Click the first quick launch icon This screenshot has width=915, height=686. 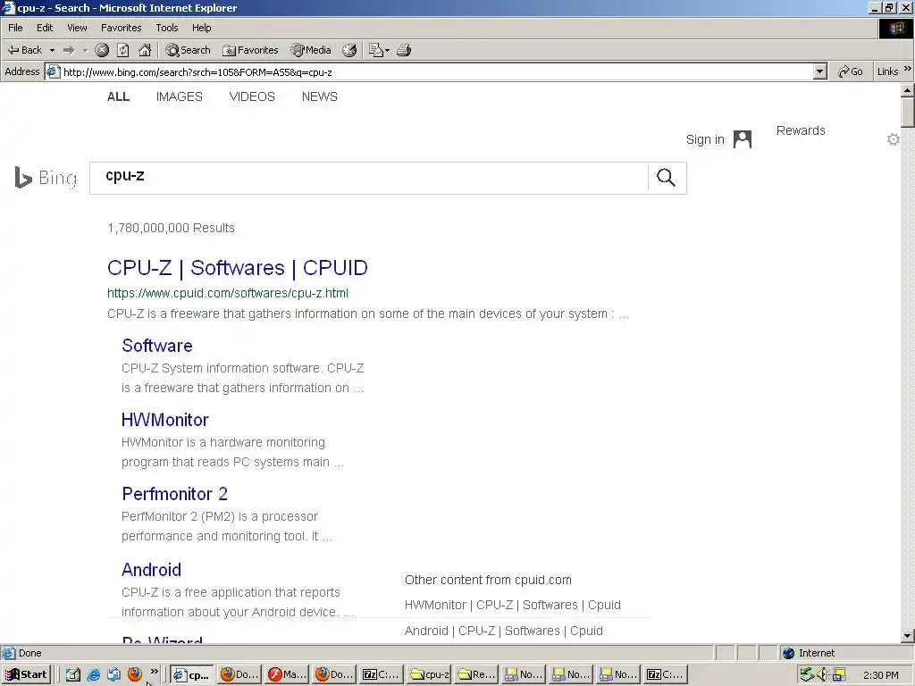coord(73,675)
